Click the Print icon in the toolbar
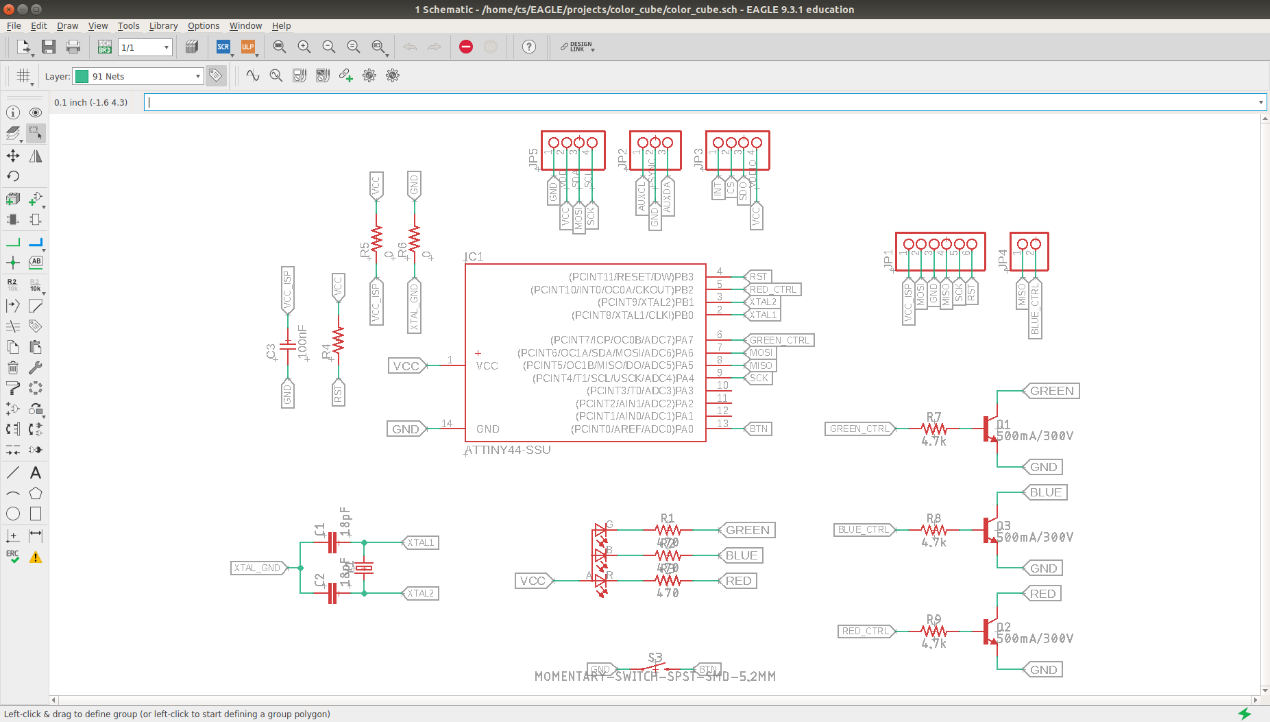This screenshot has width=1270, height=722. [73, 47]
